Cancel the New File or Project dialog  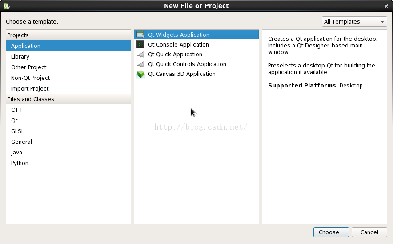click(369, 232)
